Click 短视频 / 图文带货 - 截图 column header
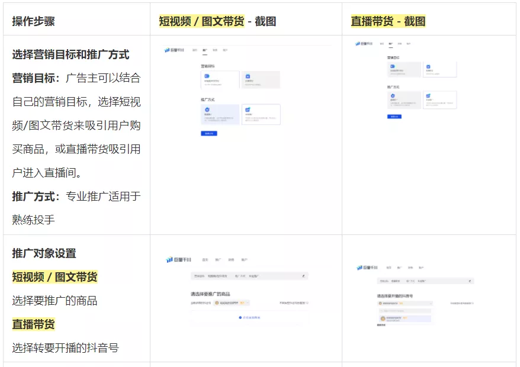The width and height of the screenshot is (520, 367). (217, 21)
